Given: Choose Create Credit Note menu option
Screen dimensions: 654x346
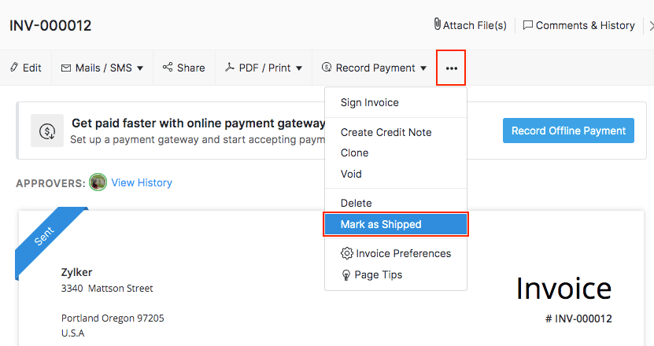Looking at the screenshot, I should coord(386,132).
